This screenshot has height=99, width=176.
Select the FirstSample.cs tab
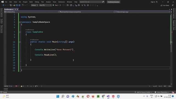pos(9,9)
